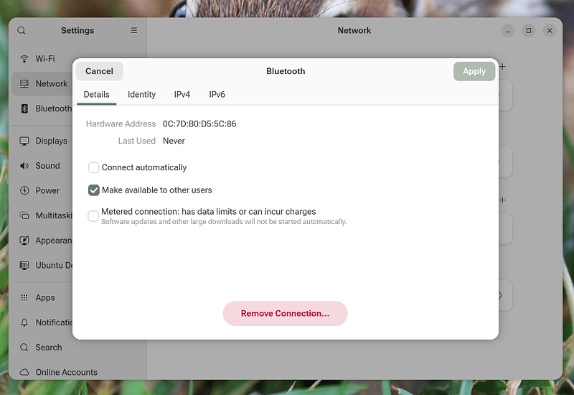Open the IPv6 tab
574x395 pixels.
217,95
